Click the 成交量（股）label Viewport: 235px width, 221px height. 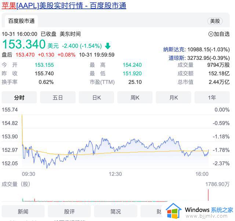[x=16, y=184]
